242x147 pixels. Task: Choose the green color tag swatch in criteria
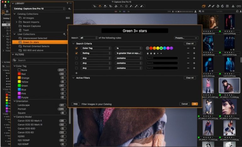pyautogui.click(x=161, y=48)
